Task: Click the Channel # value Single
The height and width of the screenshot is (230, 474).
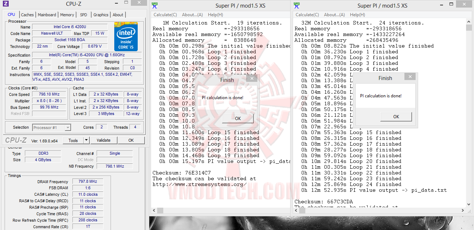Action: click(x=115, y=154)
